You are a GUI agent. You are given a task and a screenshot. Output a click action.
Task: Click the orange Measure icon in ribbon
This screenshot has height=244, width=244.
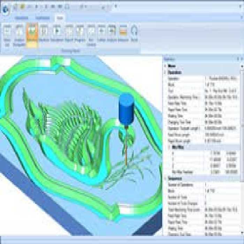click(123, 32)
